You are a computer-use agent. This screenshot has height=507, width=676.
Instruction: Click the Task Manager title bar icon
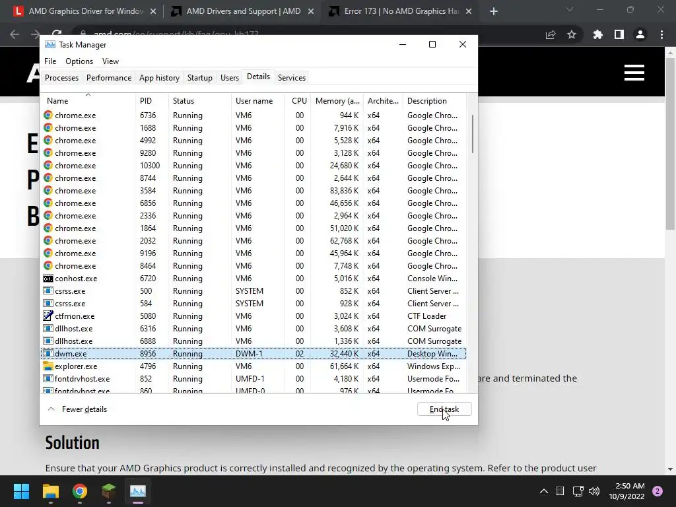(x=50, y=44)
